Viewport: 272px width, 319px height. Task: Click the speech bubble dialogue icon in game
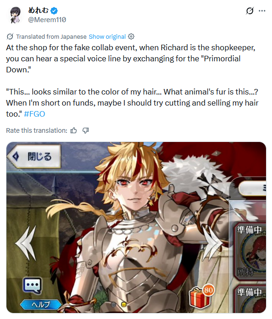(x=32, y=286)
